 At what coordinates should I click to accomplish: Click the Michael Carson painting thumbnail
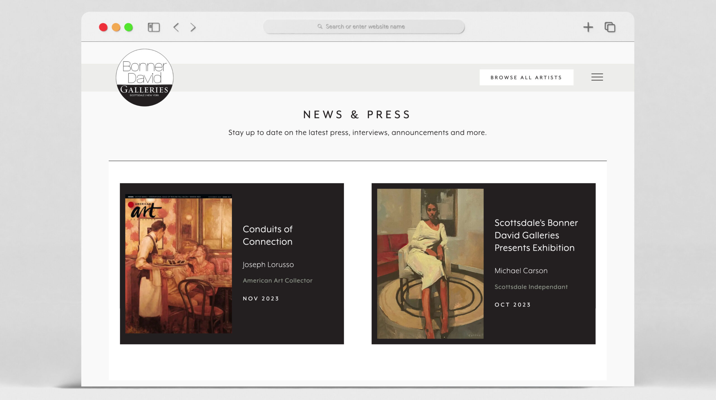(x=430, y=263)
